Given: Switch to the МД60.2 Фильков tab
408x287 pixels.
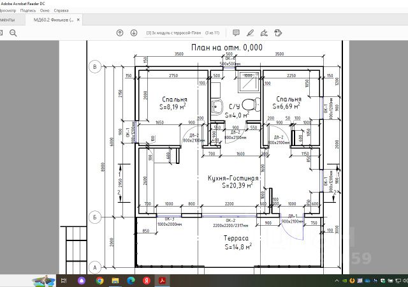Looking at the screenshot, I should coord(54,20).
